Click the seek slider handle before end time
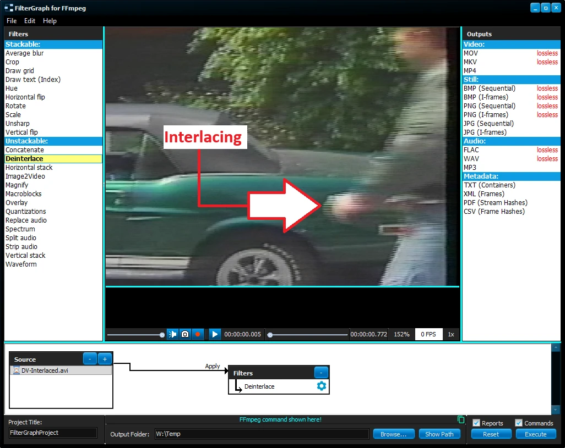565x448 pixels. pos(270,335)
